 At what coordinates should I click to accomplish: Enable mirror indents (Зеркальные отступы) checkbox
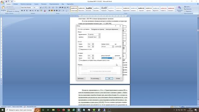pyautogui.click(x=80, y=49)
